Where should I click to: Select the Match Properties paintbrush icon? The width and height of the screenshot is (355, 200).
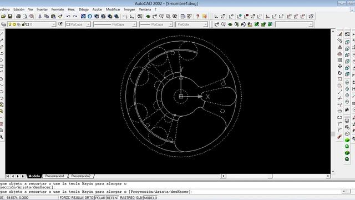click(x=60, y=16)
